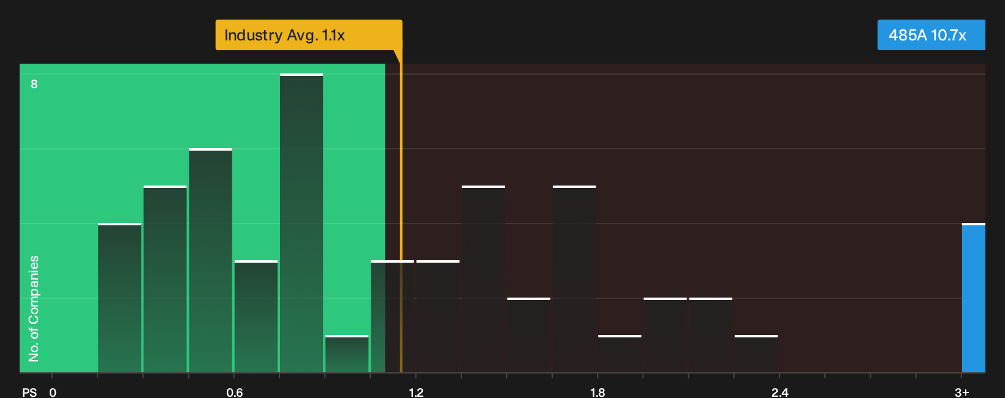Click the 0 x-axis tick label

click(53, 392)
